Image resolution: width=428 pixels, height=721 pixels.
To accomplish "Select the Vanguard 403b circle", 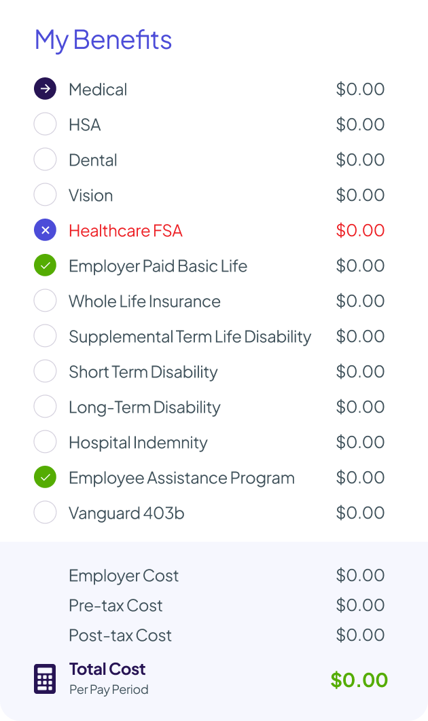I will tap(45, 513).
